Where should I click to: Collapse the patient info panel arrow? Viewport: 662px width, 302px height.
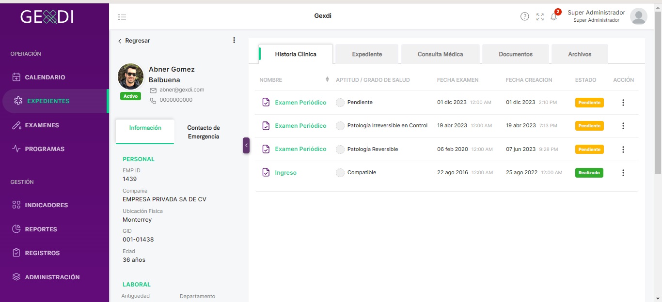tap(246, 145)
